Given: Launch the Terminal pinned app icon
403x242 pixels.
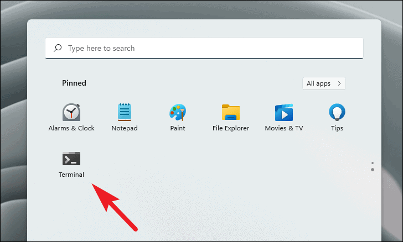Looking at the screenshot, I should (x=71, y=159).
